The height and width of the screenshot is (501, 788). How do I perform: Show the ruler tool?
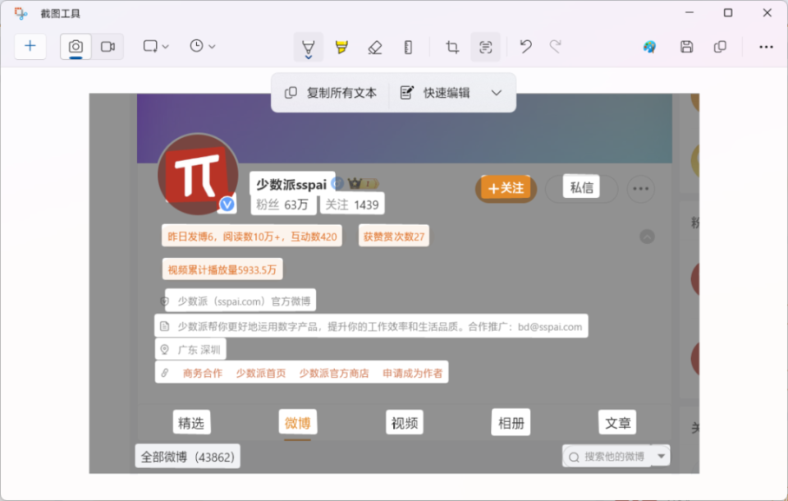pyautogui.click(x=407, y=47)
